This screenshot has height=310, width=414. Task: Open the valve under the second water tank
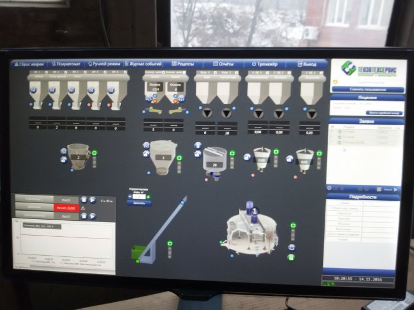point(227,113)
